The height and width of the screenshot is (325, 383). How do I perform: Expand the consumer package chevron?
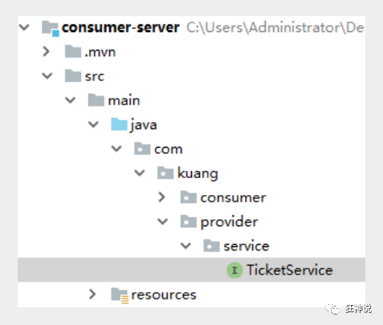pyautogui.click(x=161, y=197)
